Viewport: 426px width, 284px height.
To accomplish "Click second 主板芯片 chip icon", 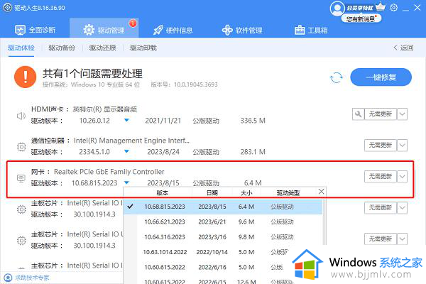I will coord(21,241).
